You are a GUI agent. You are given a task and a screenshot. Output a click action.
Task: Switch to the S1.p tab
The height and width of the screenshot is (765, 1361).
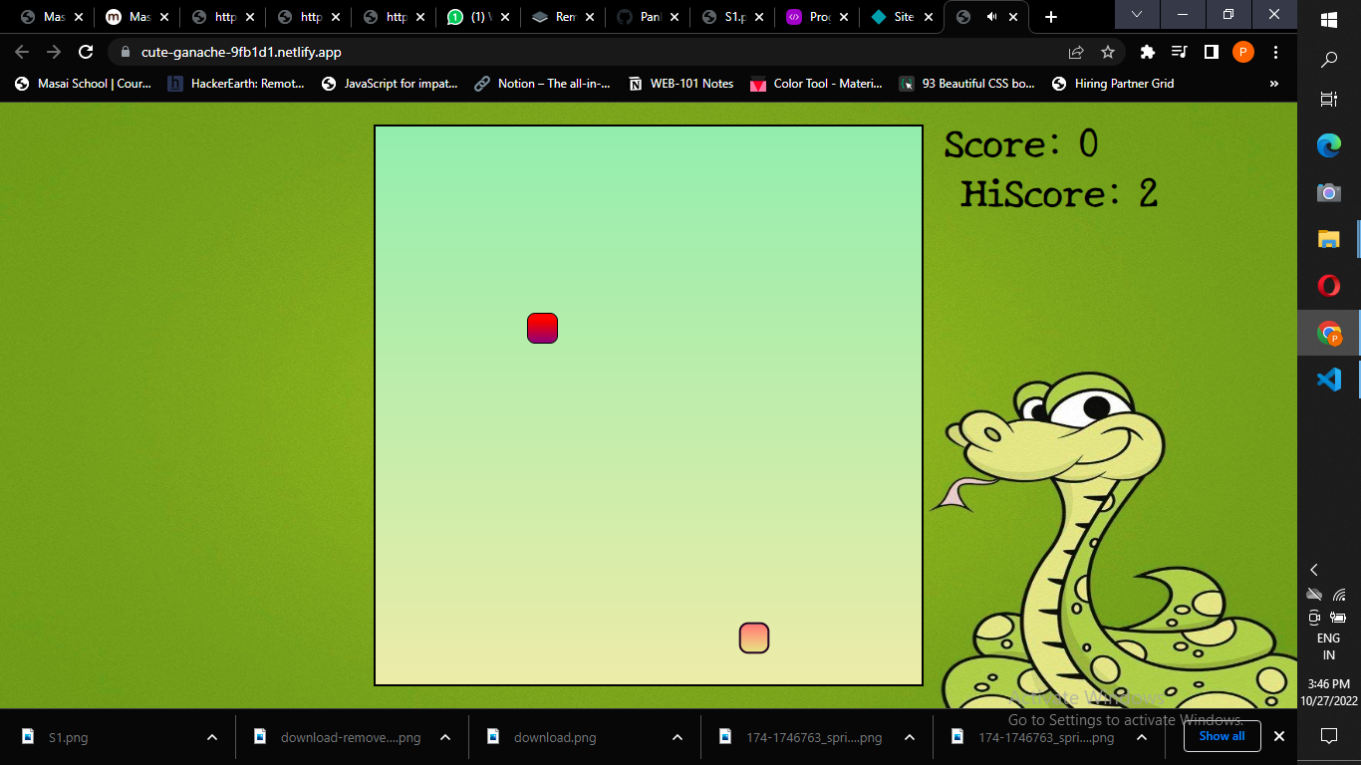pos(735,17)
